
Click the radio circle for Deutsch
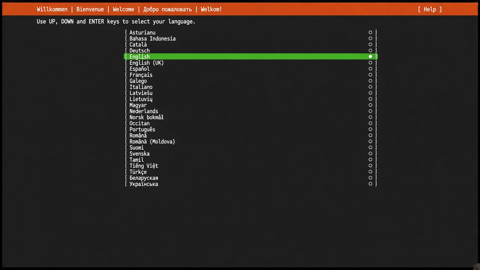click(x=370, y=51)
